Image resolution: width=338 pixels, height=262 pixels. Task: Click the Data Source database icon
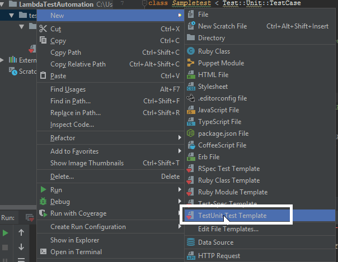(191, 242)
